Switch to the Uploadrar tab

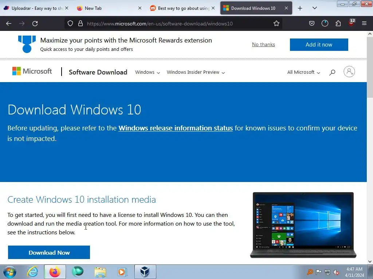pyautogui.click(x=33, y=8)
